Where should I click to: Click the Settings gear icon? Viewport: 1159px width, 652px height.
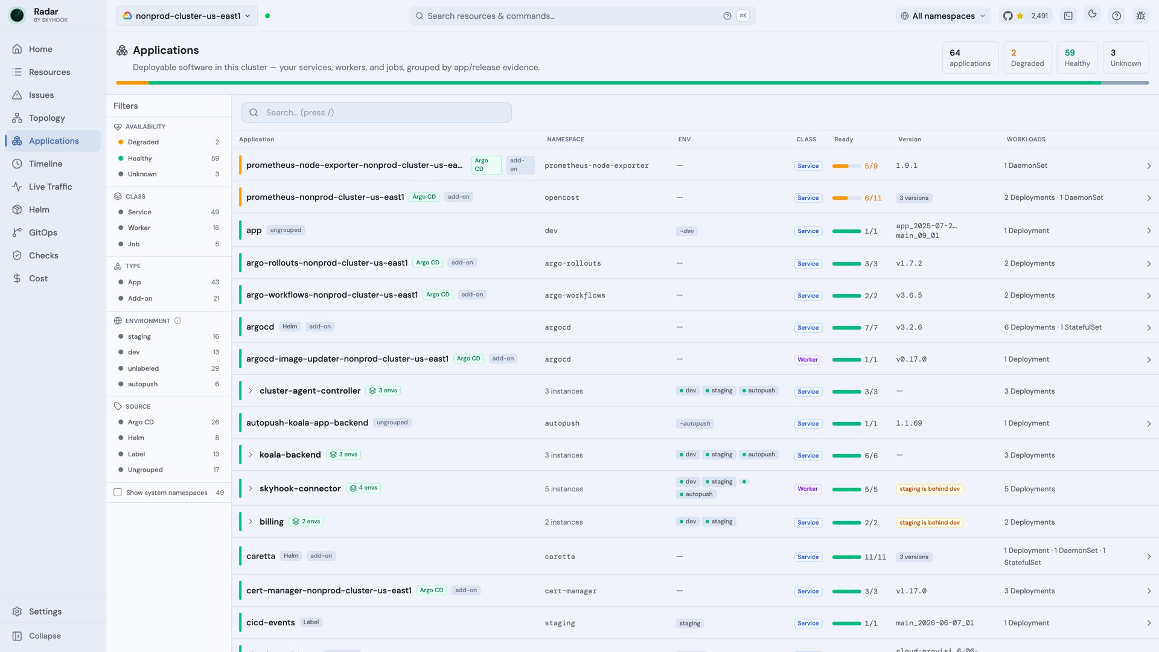tap(17, 612)
